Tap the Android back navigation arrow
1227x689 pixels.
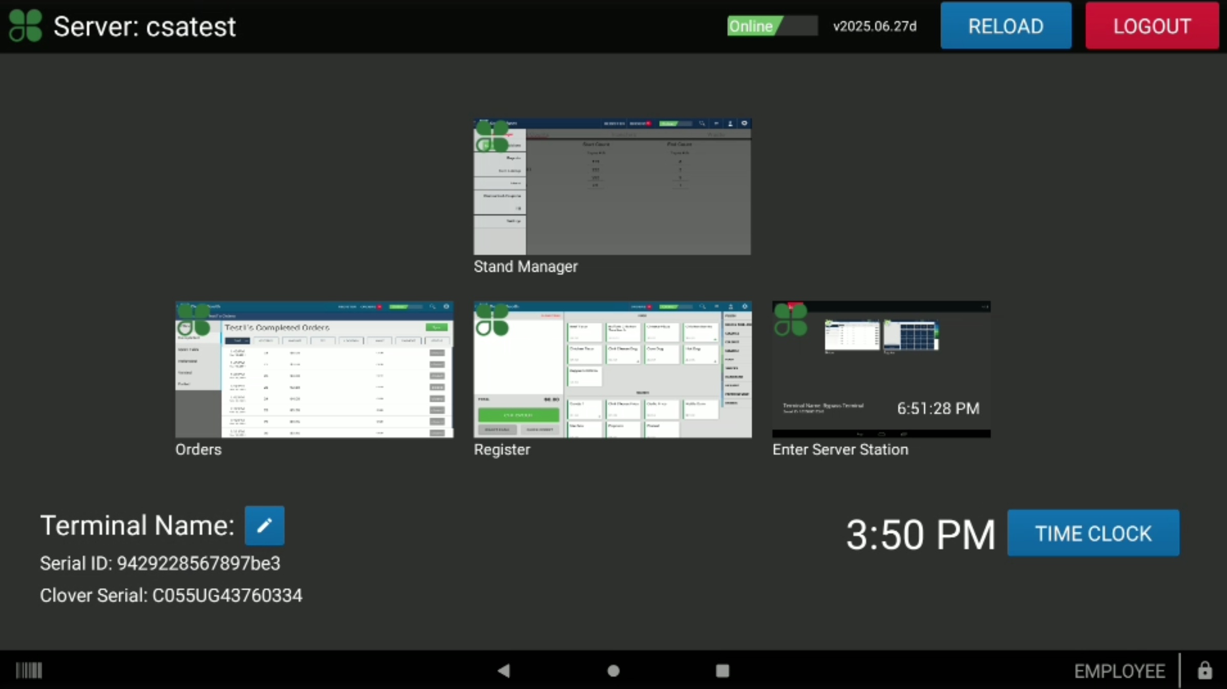pos(504,671)
